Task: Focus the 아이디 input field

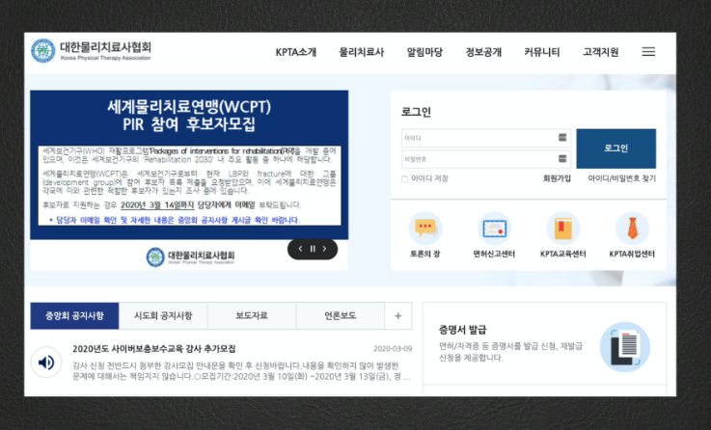Action: tap(485, 138)
